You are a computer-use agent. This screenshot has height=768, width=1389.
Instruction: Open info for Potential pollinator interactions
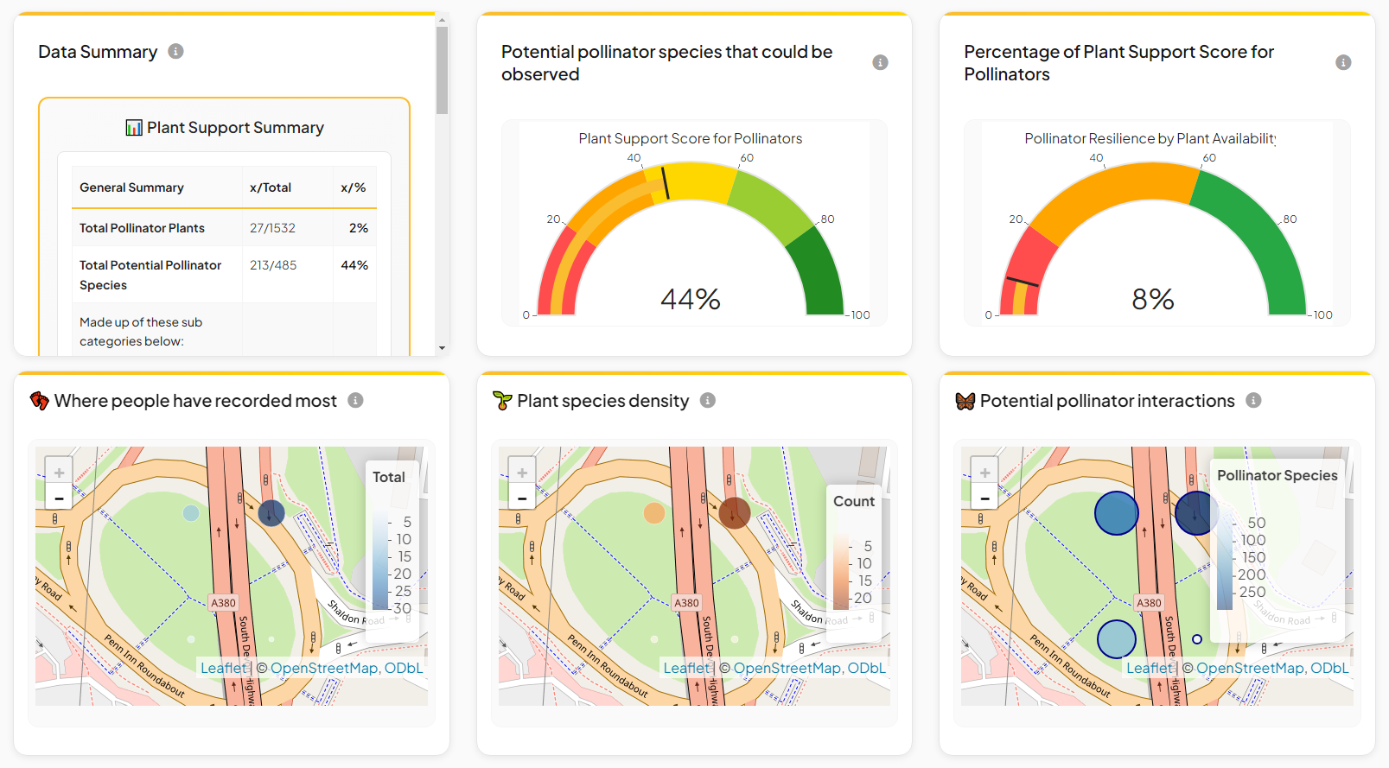click(1253, 401)
